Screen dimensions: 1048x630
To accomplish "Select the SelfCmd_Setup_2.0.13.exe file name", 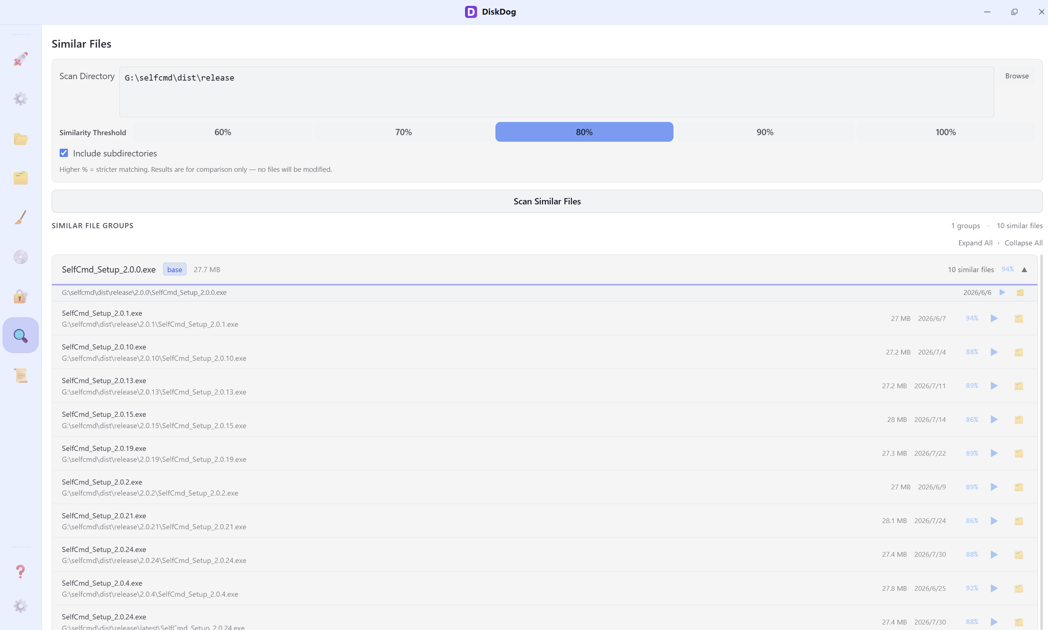I will (104, 381).
